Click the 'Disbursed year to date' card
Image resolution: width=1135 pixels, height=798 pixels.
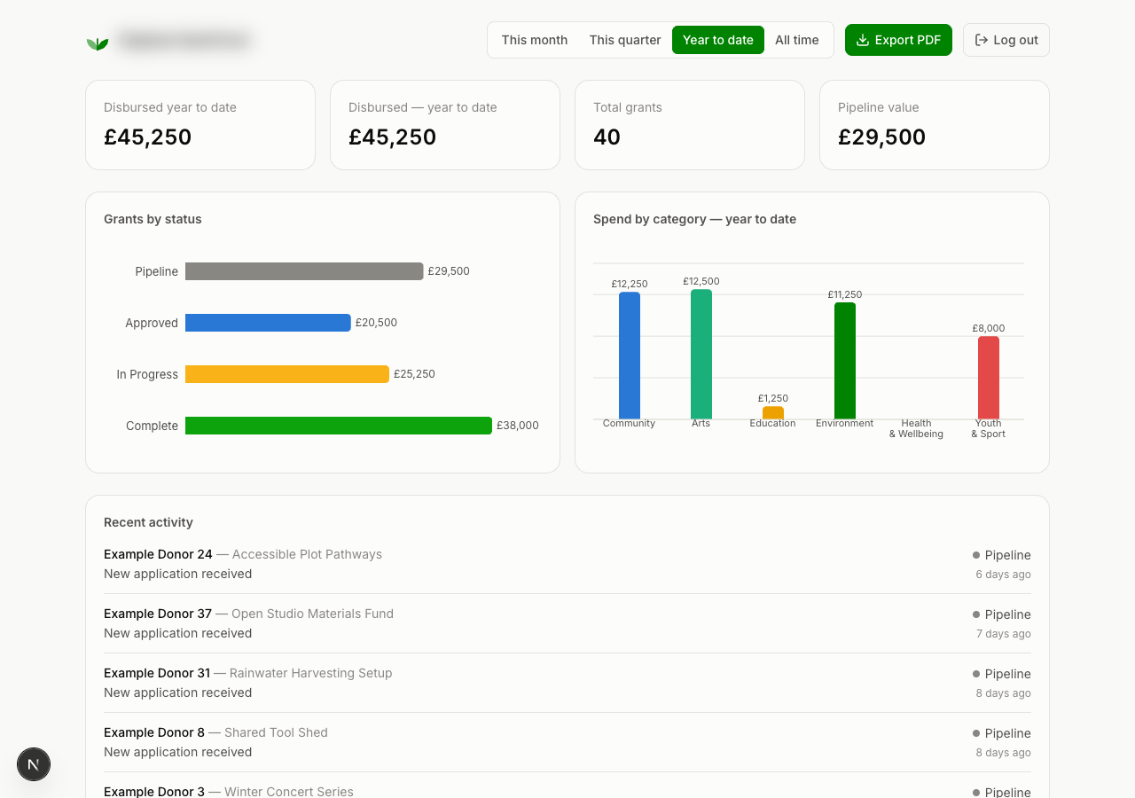(200, 125)
